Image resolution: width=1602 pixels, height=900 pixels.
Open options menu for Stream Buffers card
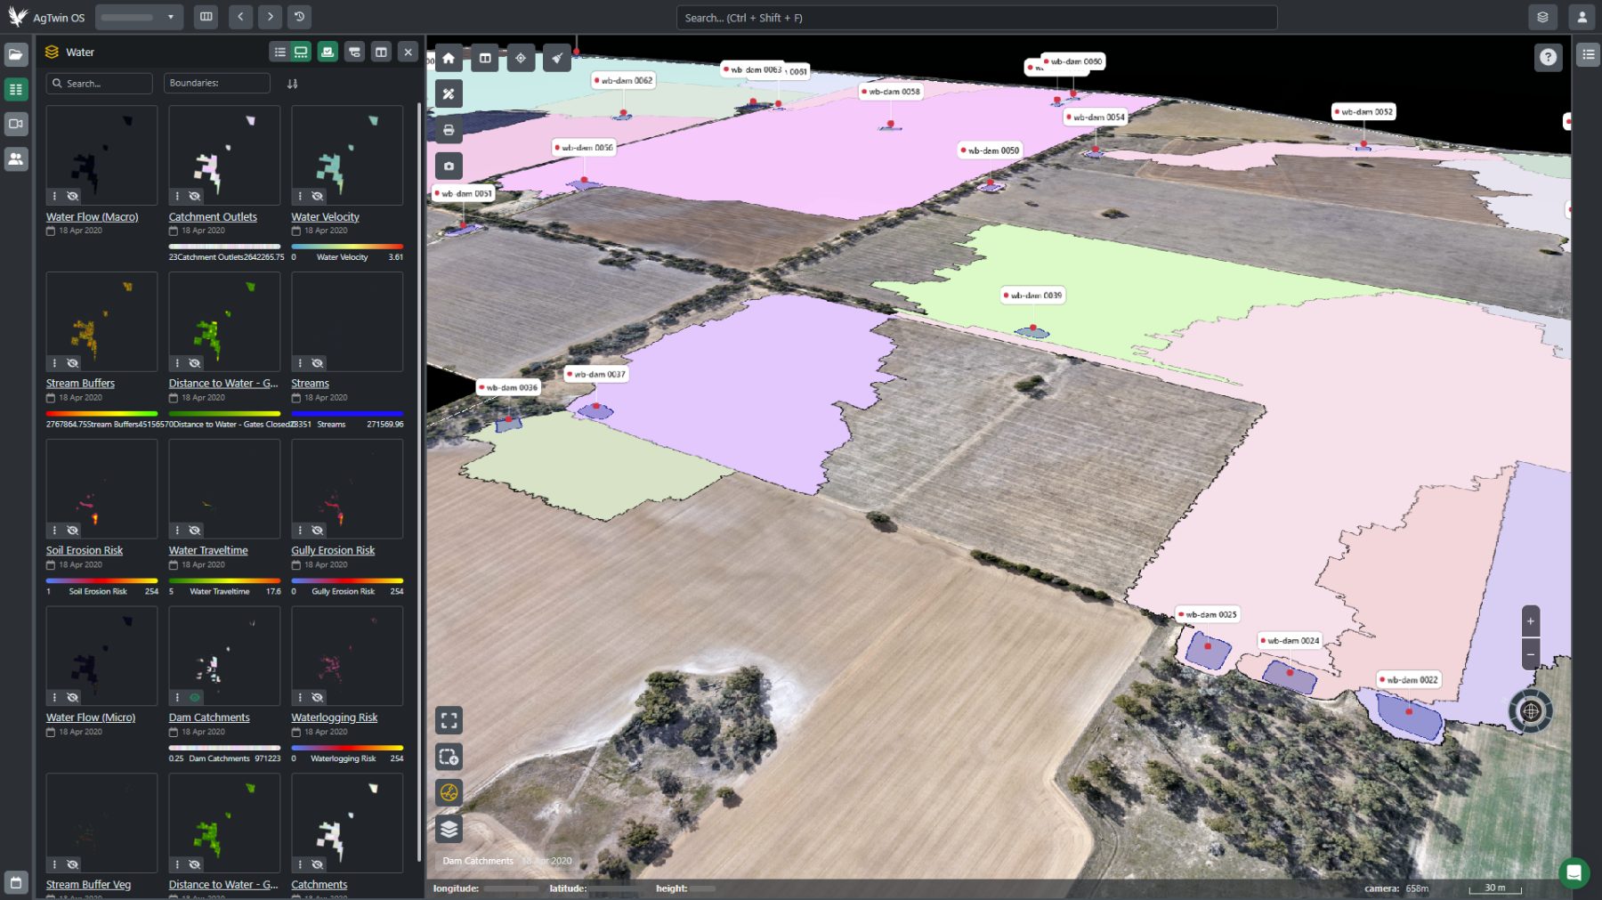(54, 363)
